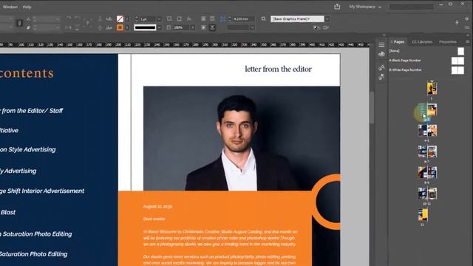
Task: Open the My Workspace switcher dropdown
Action: coord(365,7)
